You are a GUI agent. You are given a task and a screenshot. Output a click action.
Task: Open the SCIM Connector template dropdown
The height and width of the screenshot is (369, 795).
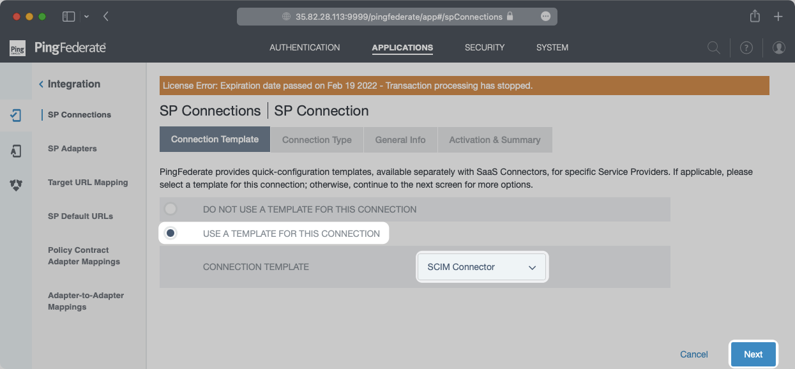481,267
